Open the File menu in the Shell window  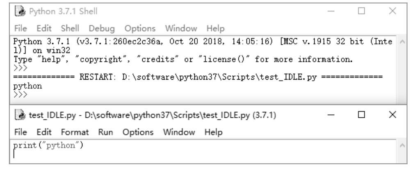21,28
